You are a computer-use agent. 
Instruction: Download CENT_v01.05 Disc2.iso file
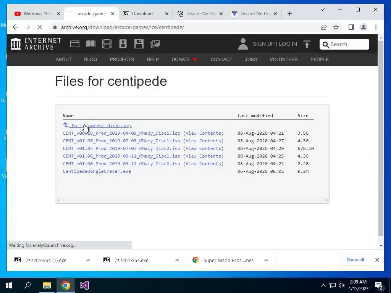click(x=121, y=148)
